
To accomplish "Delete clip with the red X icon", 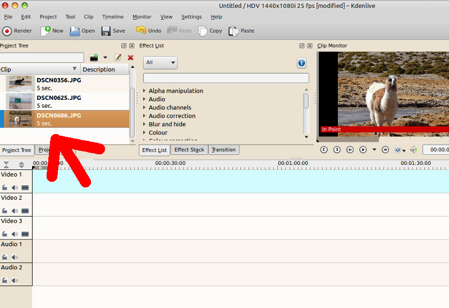I will (x=131, y=58).
